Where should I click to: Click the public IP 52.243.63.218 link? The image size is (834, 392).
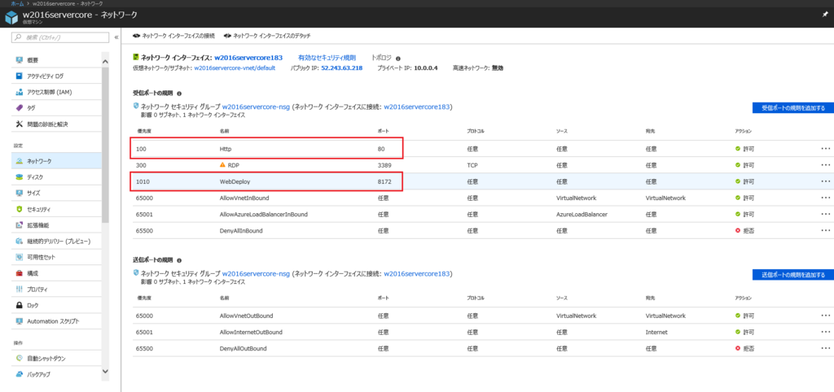(x=342, y=68)
